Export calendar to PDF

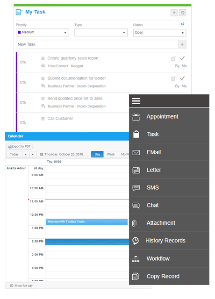20,146
